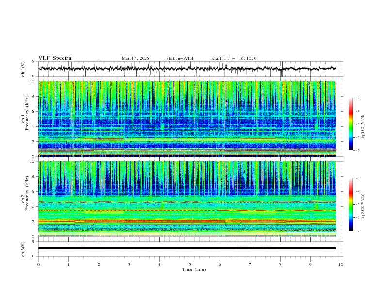The image size is (384, 297).
Task: Click the red 2 kHz band in ch.2 spectrogram
Action: tap(187, 221)
